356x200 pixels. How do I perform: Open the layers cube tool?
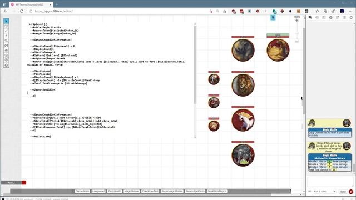6,26
